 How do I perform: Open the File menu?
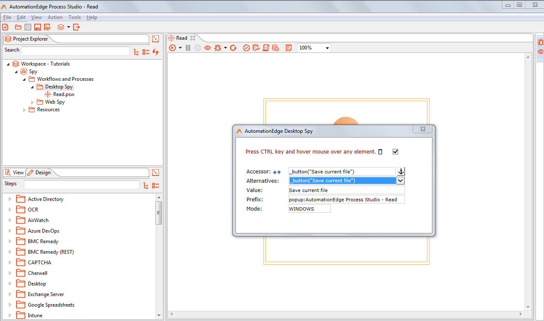(7, 17)
